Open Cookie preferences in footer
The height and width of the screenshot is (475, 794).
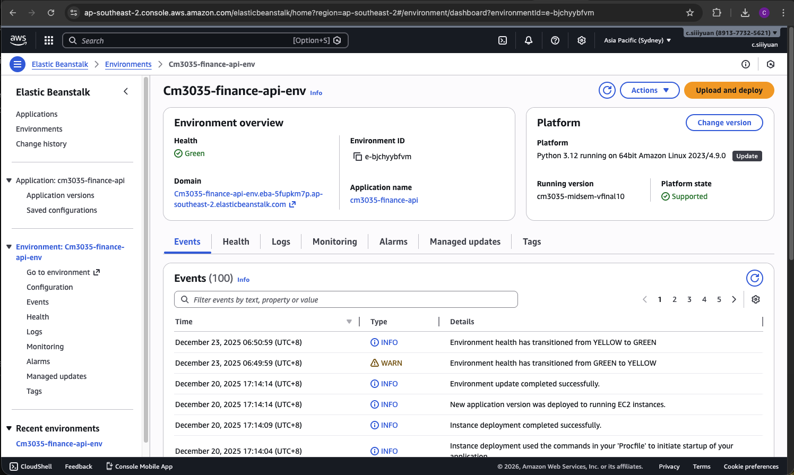(x=751, y=467)
